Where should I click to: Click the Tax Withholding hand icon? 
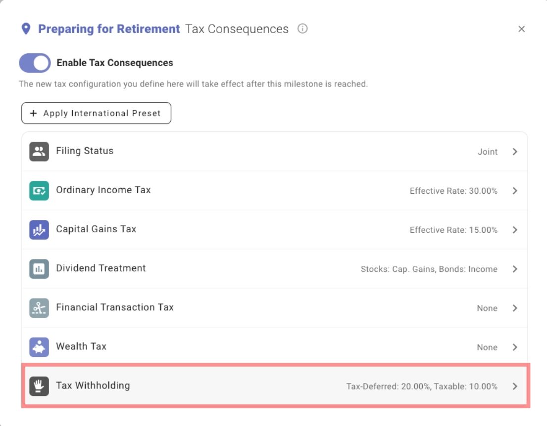(39, 386)
